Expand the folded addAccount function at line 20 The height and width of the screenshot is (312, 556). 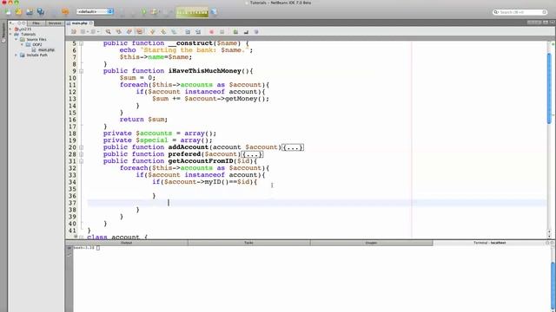point(81,147)
